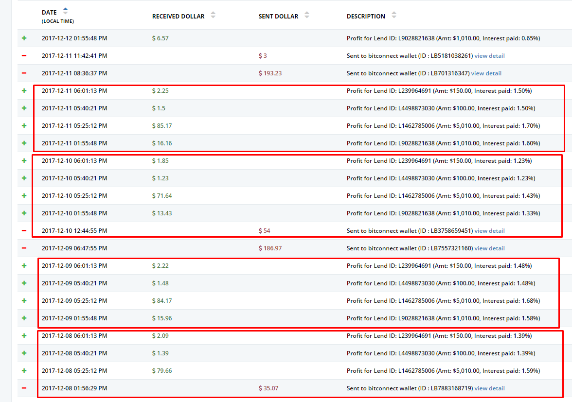
Task: Click minus icon for 2017-12-08 01:56:29 PM row
Action: 24,388
